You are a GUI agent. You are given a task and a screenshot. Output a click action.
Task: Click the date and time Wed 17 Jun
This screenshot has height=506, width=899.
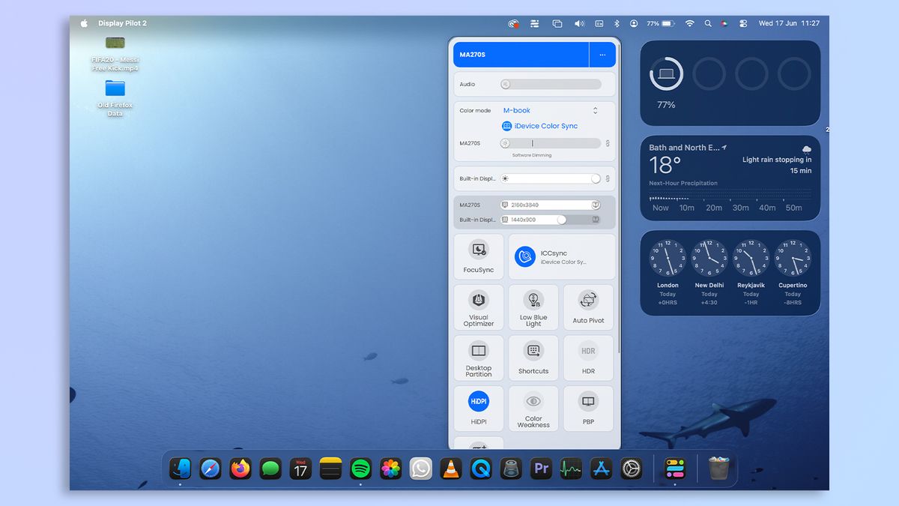789,23
